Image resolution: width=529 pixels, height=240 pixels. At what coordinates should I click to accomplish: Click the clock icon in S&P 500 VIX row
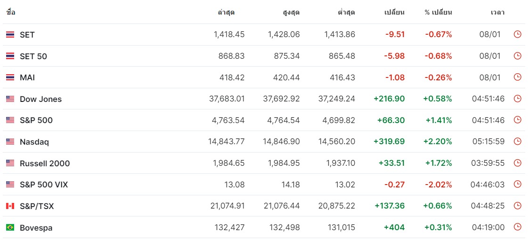click(x=517, y=184)
